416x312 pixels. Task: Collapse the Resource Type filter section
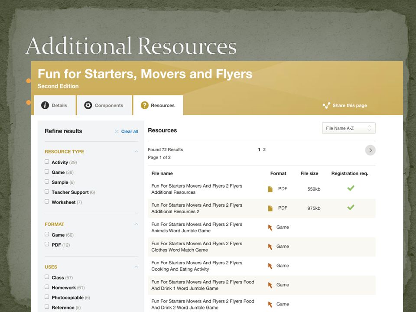click(136, 152)
